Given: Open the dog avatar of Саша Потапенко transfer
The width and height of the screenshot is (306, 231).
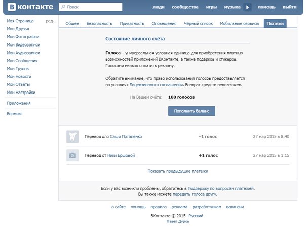Looking at the screenshot, I should 72,137.
